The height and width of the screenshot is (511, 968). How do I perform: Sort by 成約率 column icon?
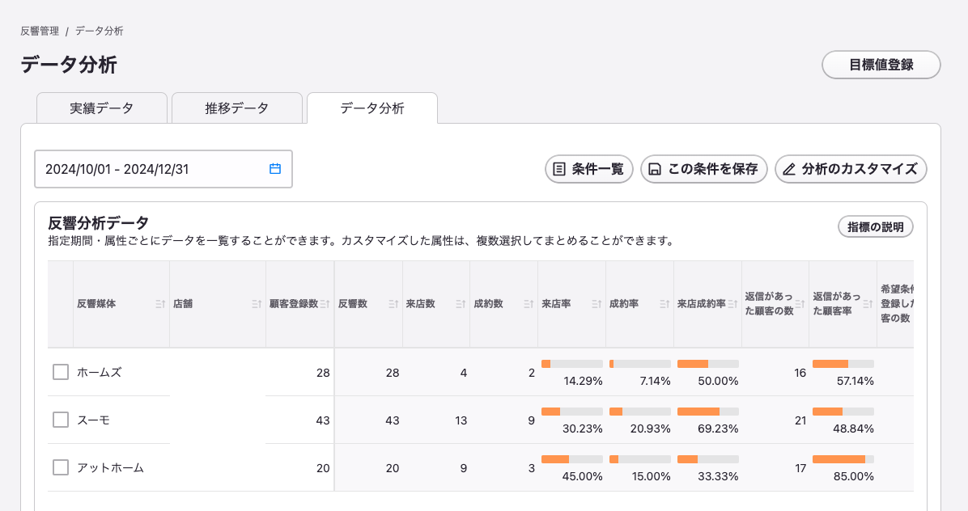click(664, 304)
